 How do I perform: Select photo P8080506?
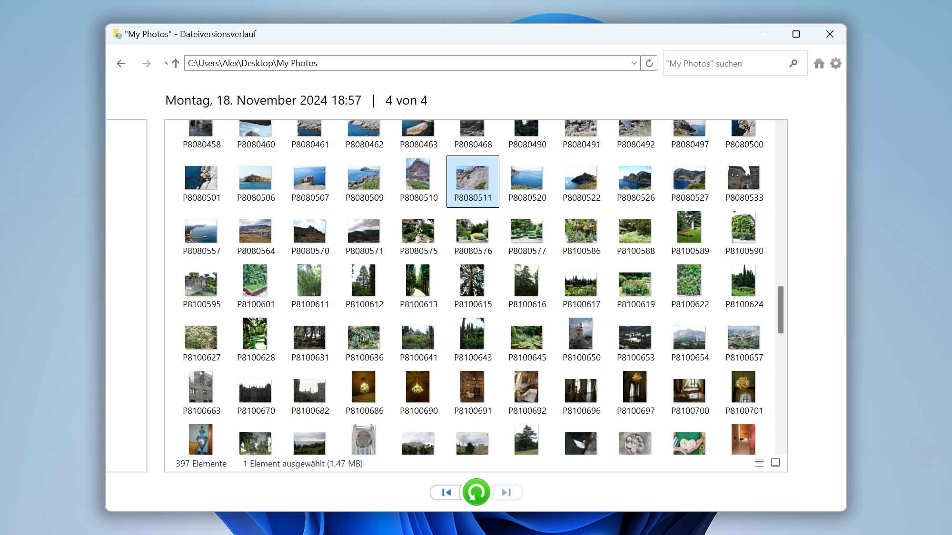[256, 182]
